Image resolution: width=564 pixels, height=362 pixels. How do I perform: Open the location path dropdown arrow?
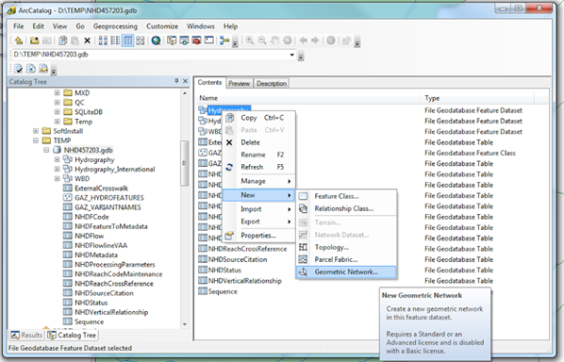pyautogui.click(x=292, y=55)
